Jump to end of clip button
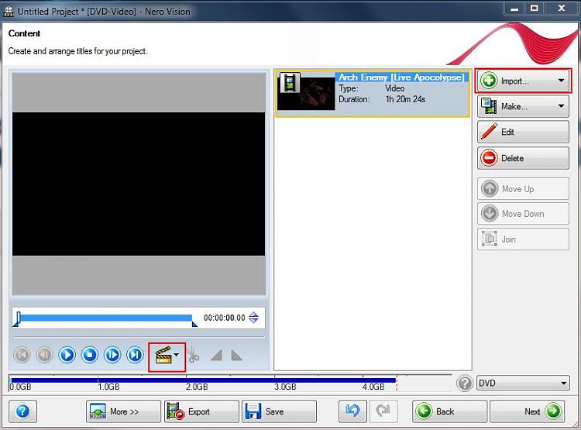 point(135,355)
